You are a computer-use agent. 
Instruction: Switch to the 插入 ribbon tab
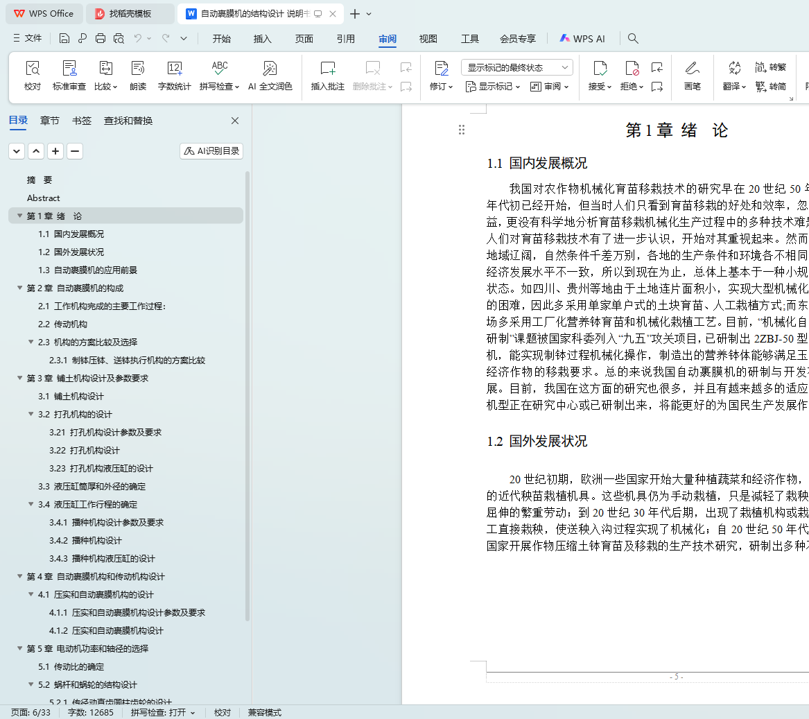[x=262, y=39]
